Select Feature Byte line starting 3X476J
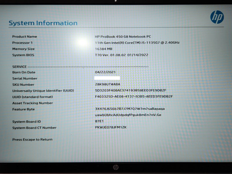The width and height of the screenshot is (232, 174). click(130, 109)
